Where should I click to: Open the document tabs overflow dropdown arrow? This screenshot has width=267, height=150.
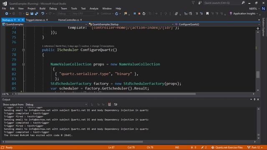click(259, 20)
